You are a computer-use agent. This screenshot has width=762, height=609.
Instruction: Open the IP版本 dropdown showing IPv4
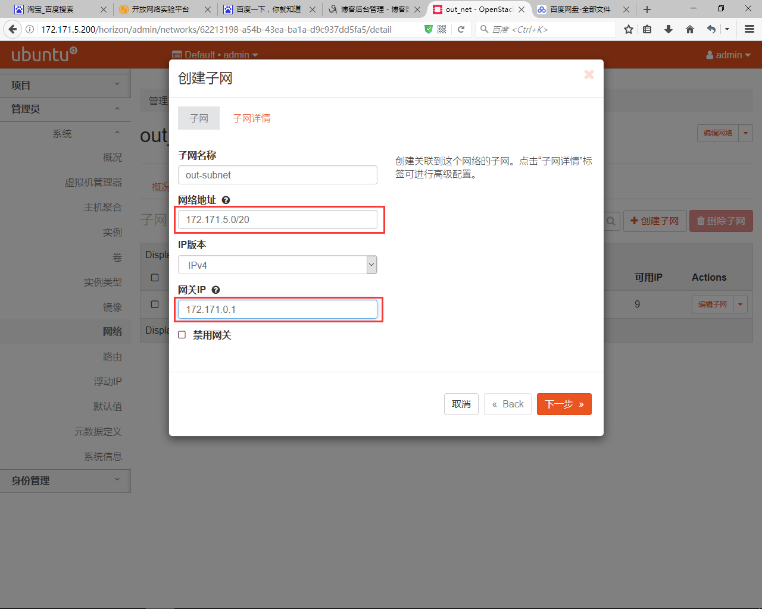point(277,265)
